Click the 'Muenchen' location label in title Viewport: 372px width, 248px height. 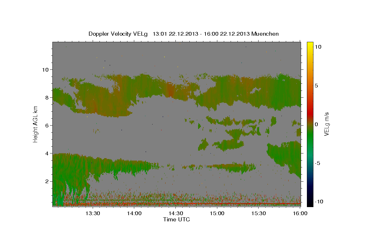click(x=265, y=34)
